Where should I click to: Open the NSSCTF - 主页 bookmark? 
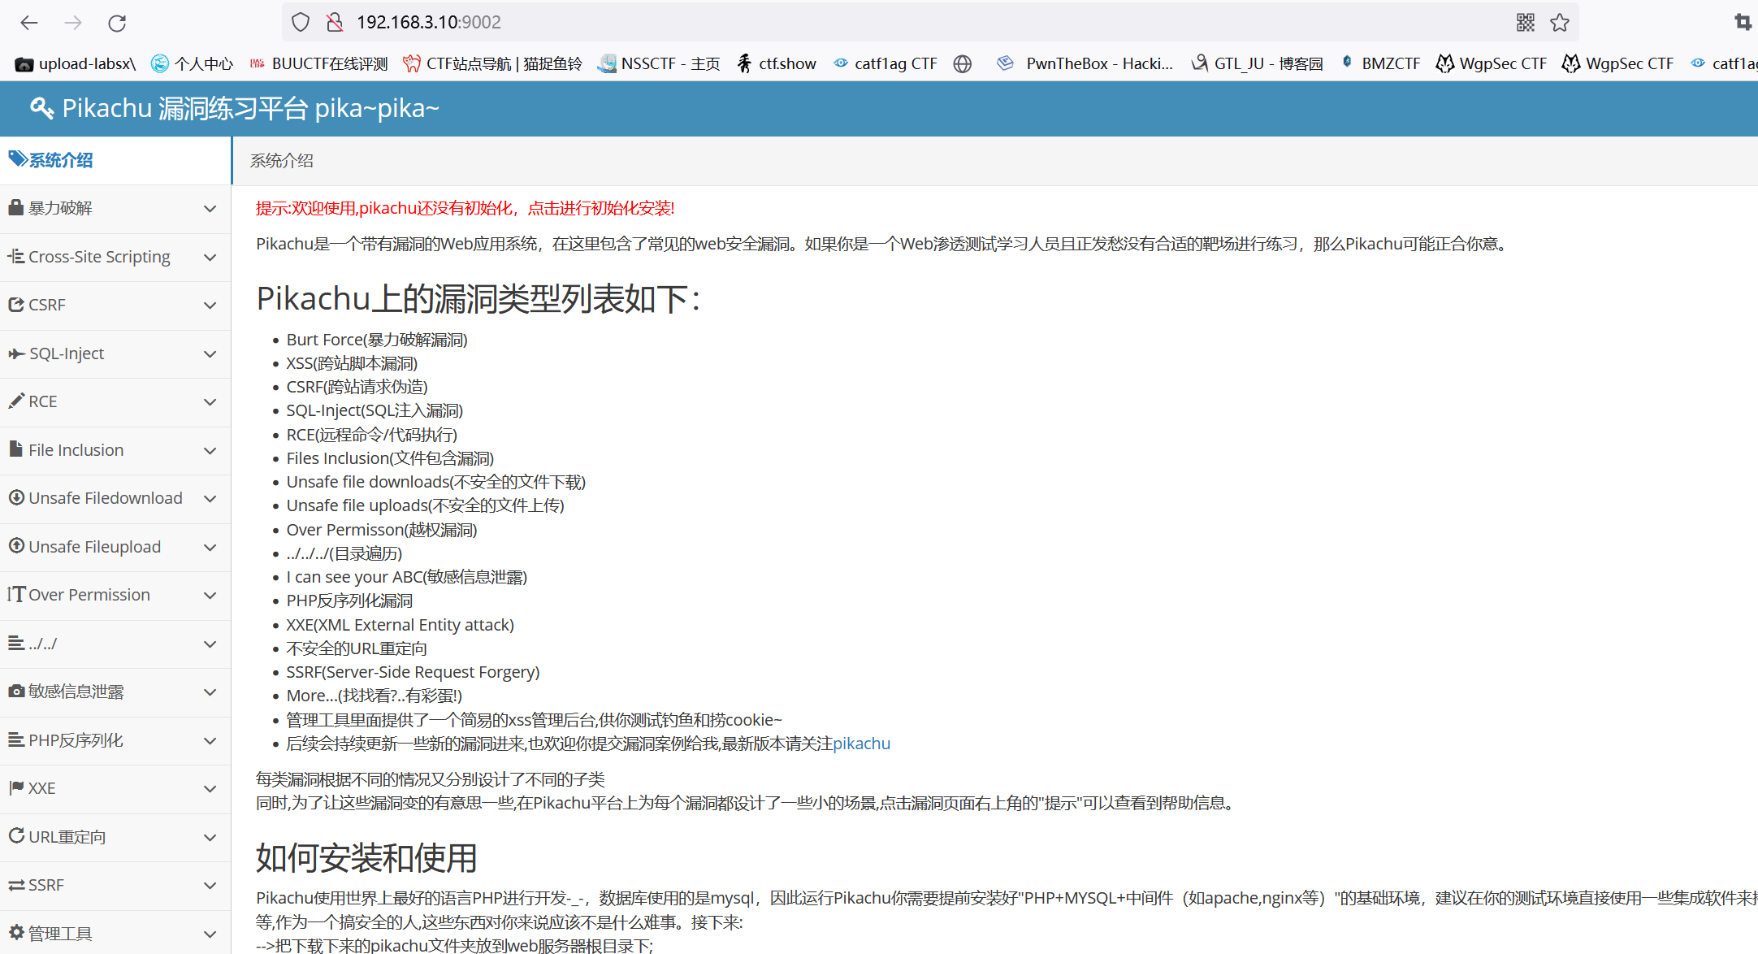659,63
